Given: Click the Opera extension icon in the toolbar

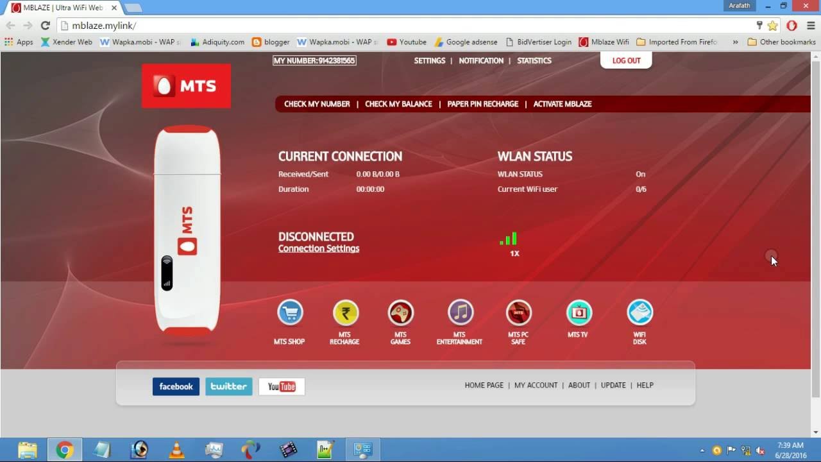Looking at the screenshot, I should click(791, 26).
